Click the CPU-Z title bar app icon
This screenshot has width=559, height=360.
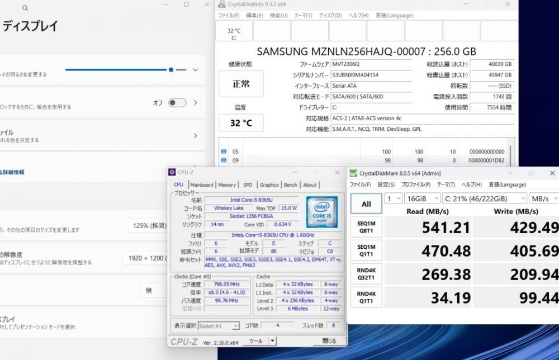pos(172,172)
